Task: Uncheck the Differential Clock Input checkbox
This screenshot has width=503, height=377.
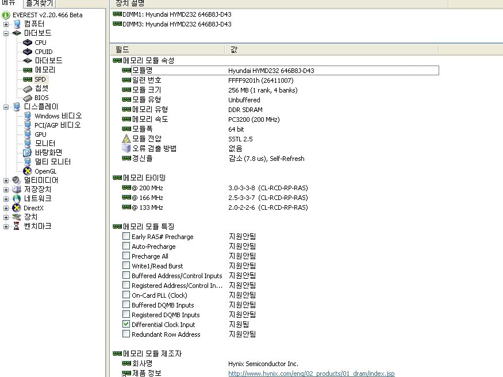Action: point(126,324)
